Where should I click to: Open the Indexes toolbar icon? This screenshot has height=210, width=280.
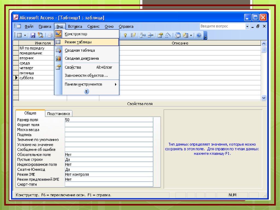click(133, 35)
